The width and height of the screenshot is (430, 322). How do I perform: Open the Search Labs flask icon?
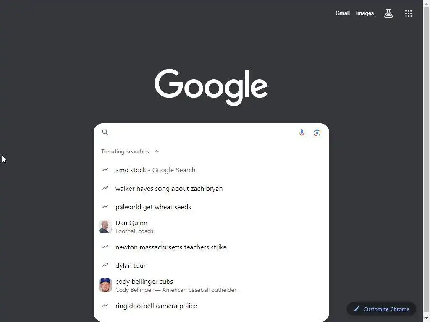pyautogui.click(x=388, y=13)
